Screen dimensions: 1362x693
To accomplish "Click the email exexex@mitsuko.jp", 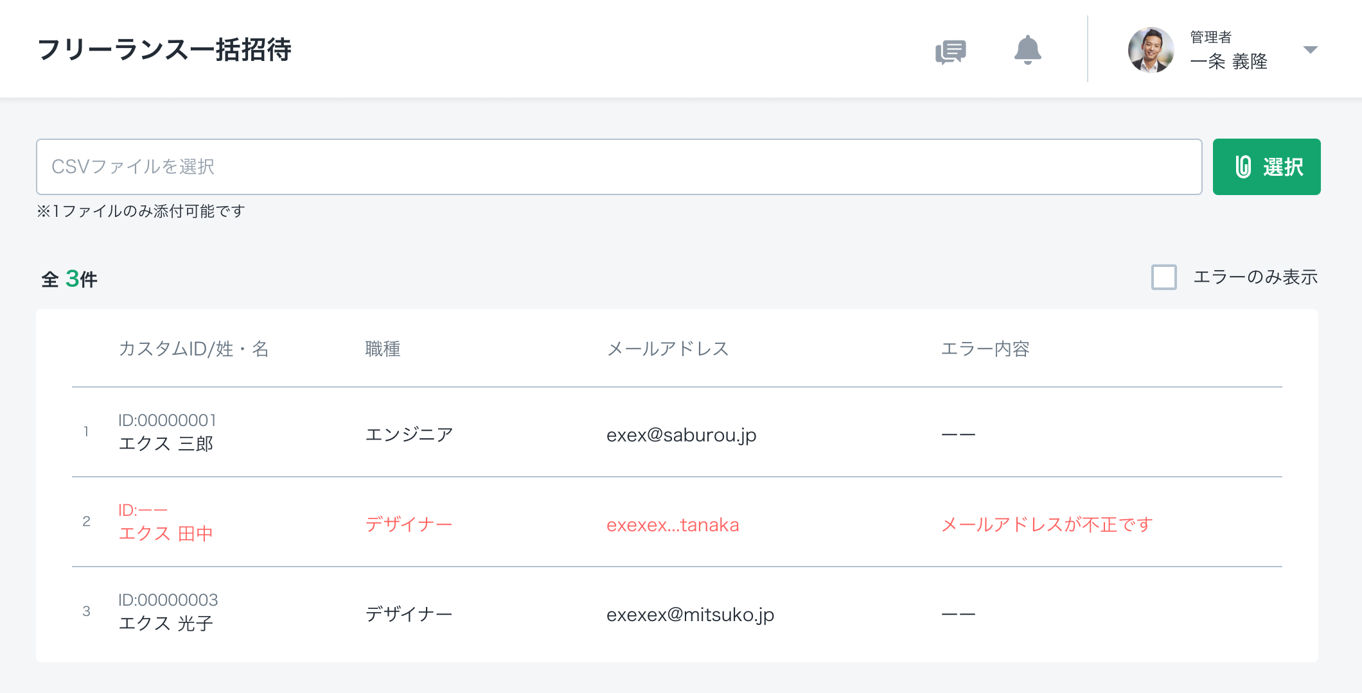I will click(x=690, y=615).
